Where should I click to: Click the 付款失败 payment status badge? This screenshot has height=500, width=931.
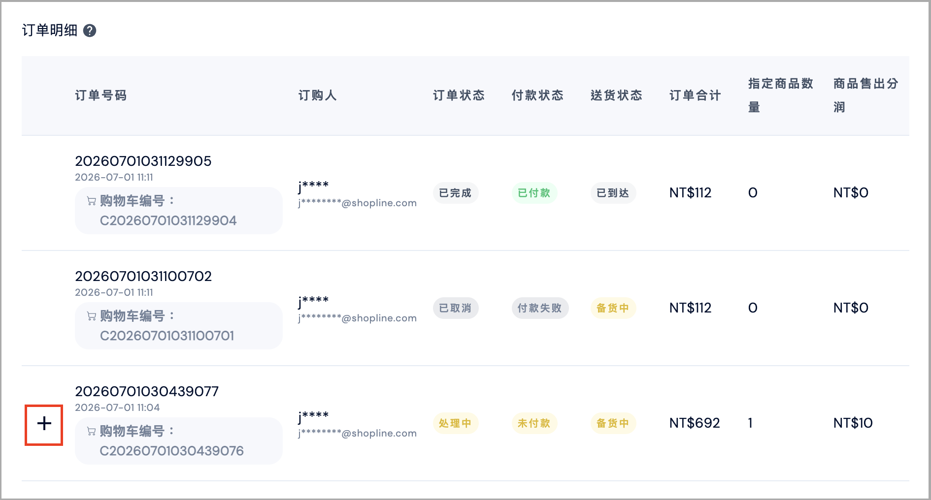(540, 308)
